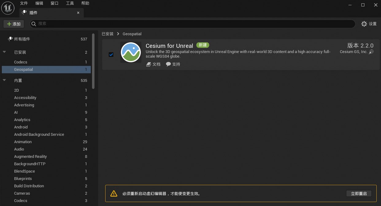381x206 pixels.
Task: Click the Cesium GS, Inc. author text
Action: [353, 52]
